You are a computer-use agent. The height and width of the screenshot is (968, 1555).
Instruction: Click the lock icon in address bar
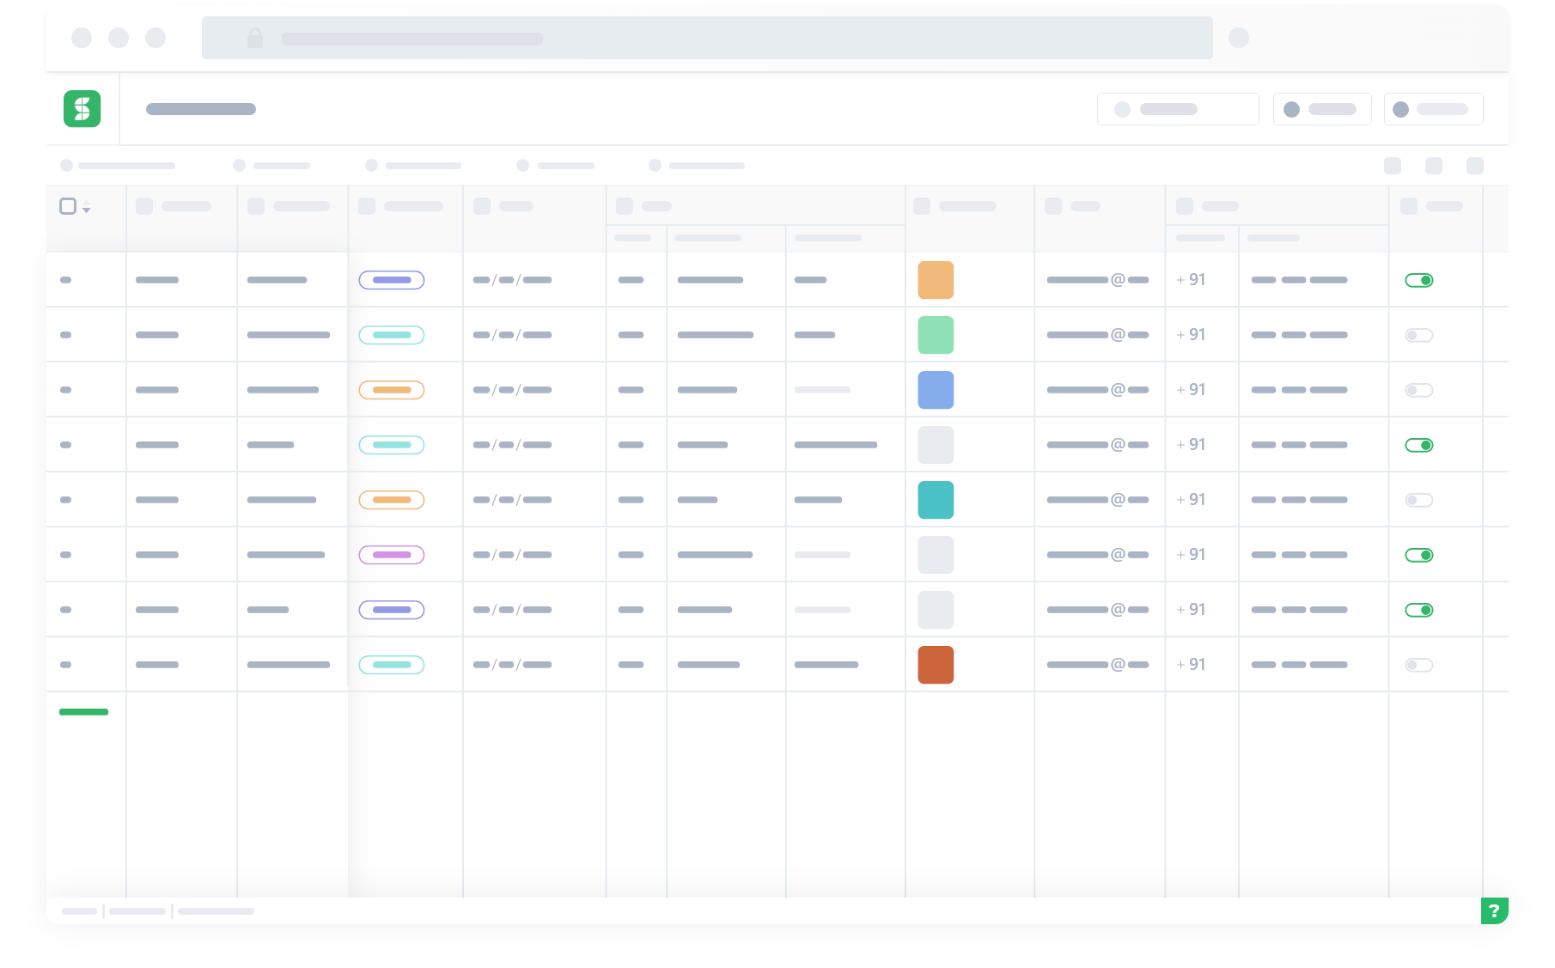pyautogui.click(x=255, y=38)
